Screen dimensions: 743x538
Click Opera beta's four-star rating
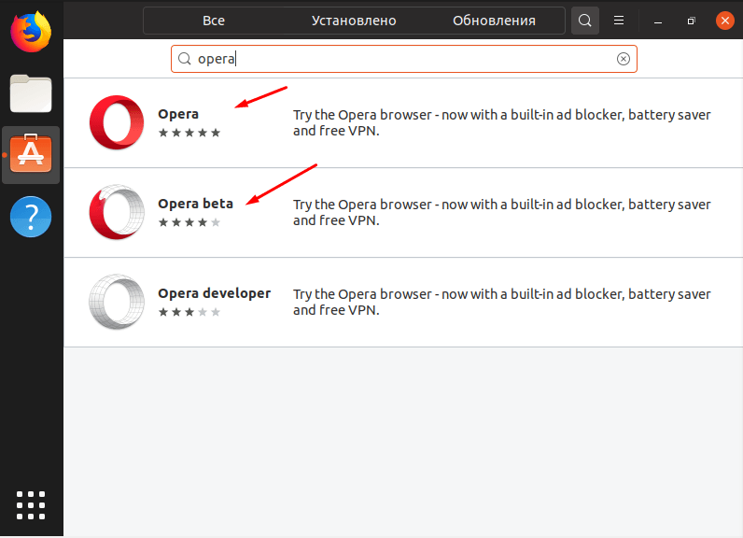[x=189, y=222]
